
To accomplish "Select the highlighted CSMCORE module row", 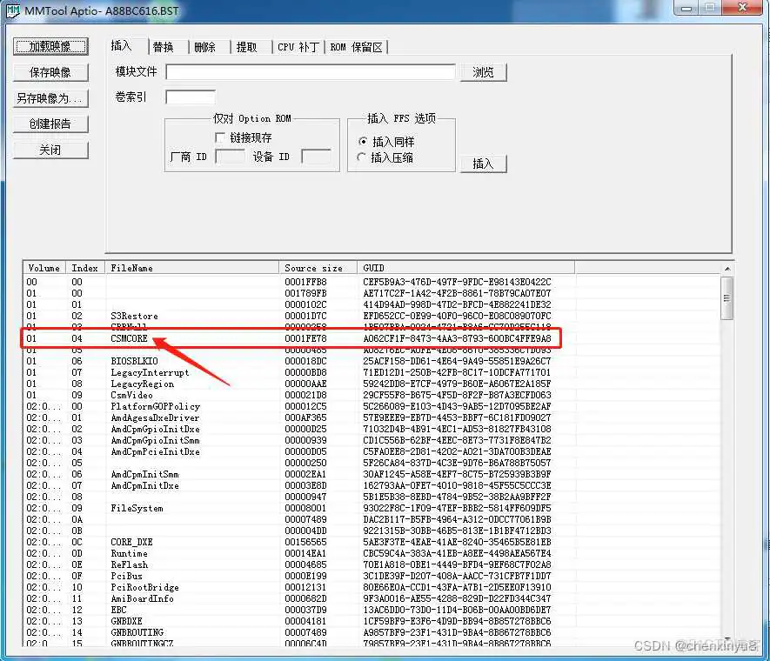I will pos(129,338).
